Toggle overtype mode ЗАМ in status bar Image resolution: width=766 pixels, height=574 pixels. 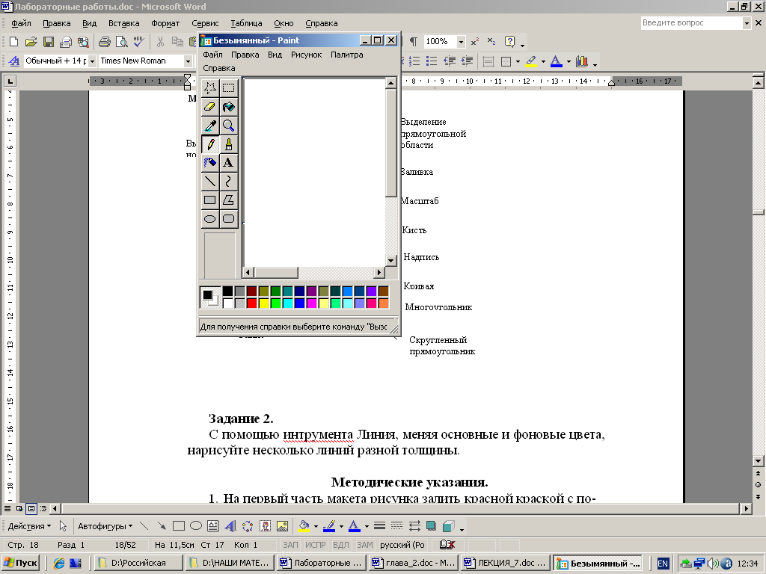point(365,545)
